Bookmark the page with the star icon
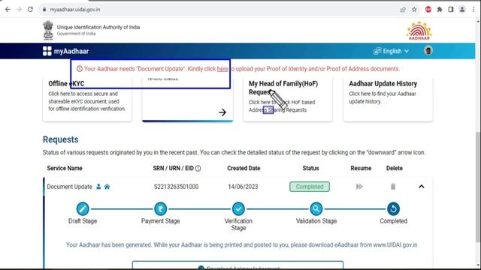Viewport: 481px width, 270px height. click(x=414, y=10)
